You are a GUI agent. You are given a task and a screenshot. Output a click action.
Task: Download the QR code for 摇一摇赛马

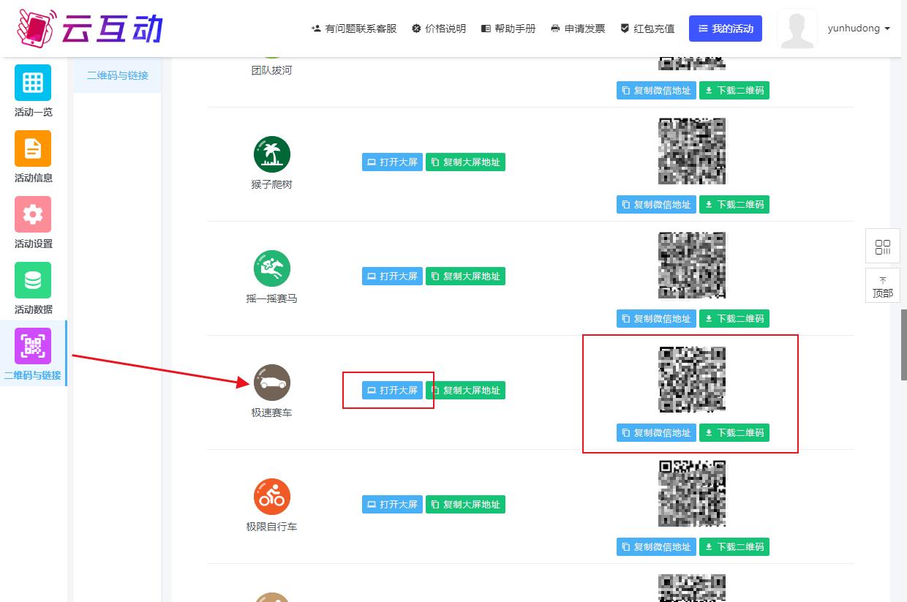(734, 319)
